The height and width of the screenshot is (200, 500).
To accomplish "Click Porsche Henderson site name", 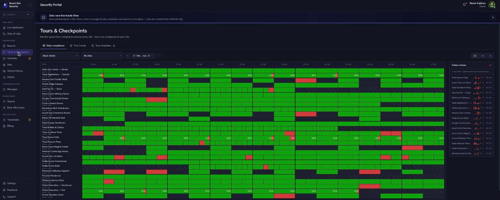I will (x=51, y=175).
